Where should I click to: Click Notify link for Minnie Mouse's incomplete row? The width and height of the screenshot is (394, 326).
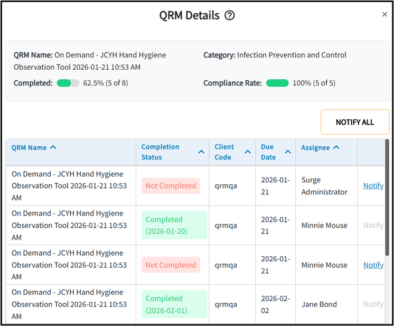pyautogui.click(x=373, y=265)
